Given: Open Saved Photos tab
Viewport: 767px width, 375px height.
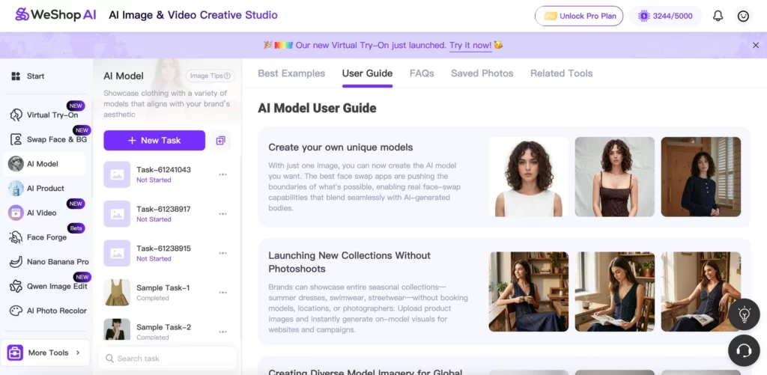Looking at the screenshot, I should pos(482,73).
